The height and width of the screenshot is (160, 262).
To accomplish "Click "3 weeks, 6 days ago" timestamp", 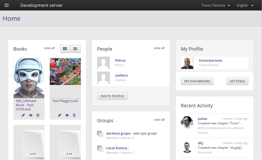I will [x=235, y=143].
